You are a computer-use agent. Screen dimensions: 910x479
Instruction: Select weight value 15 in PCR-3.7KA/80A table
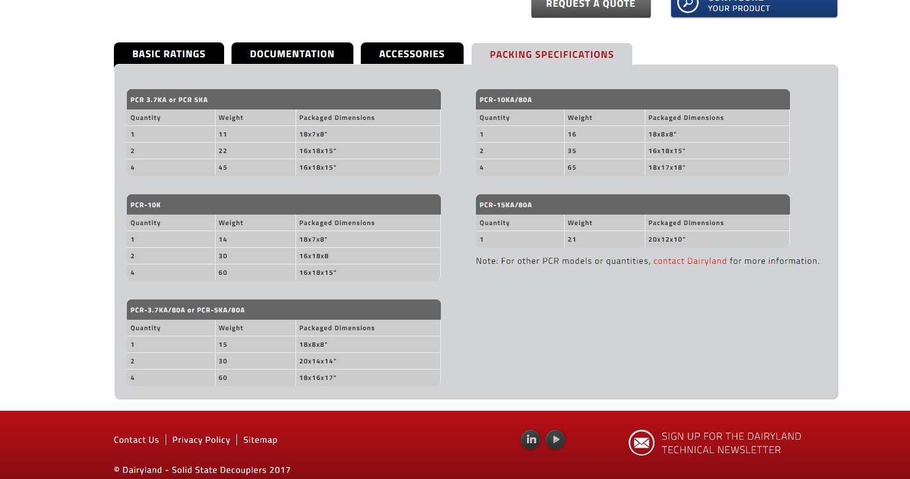coord(256,344)
